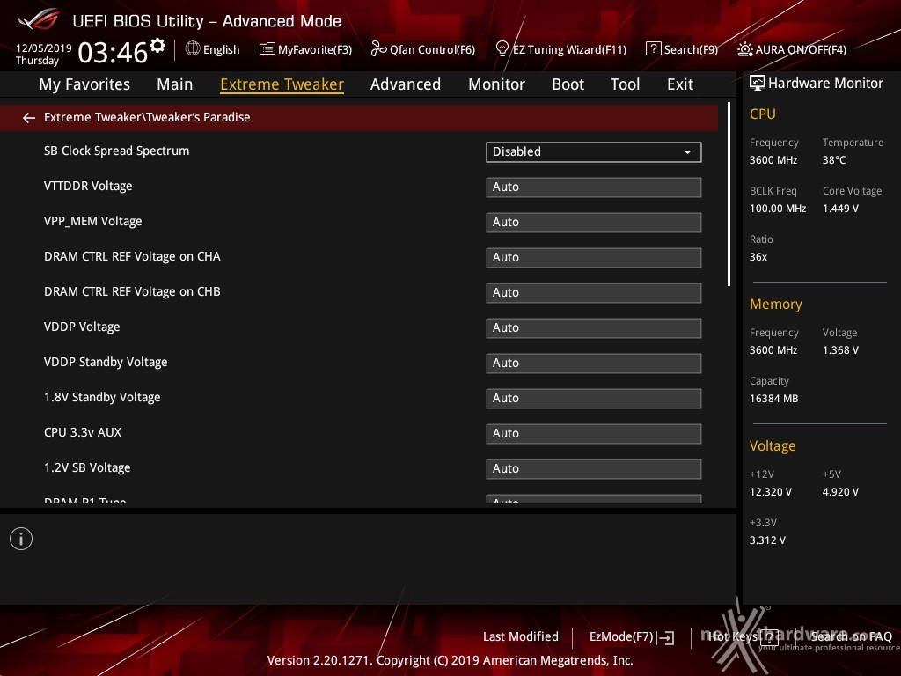Open Search on FAQ link
Viewport: 901px width, 676px height.
[851, 636]
